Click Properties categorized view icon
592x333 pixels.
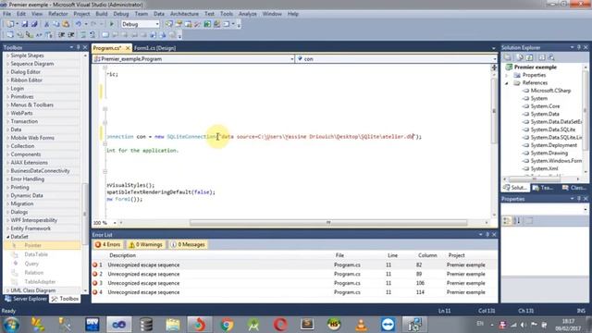coord(507,220)
